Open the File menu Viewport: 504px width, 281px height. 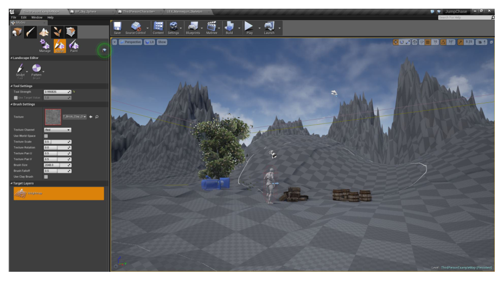[14, 17]
